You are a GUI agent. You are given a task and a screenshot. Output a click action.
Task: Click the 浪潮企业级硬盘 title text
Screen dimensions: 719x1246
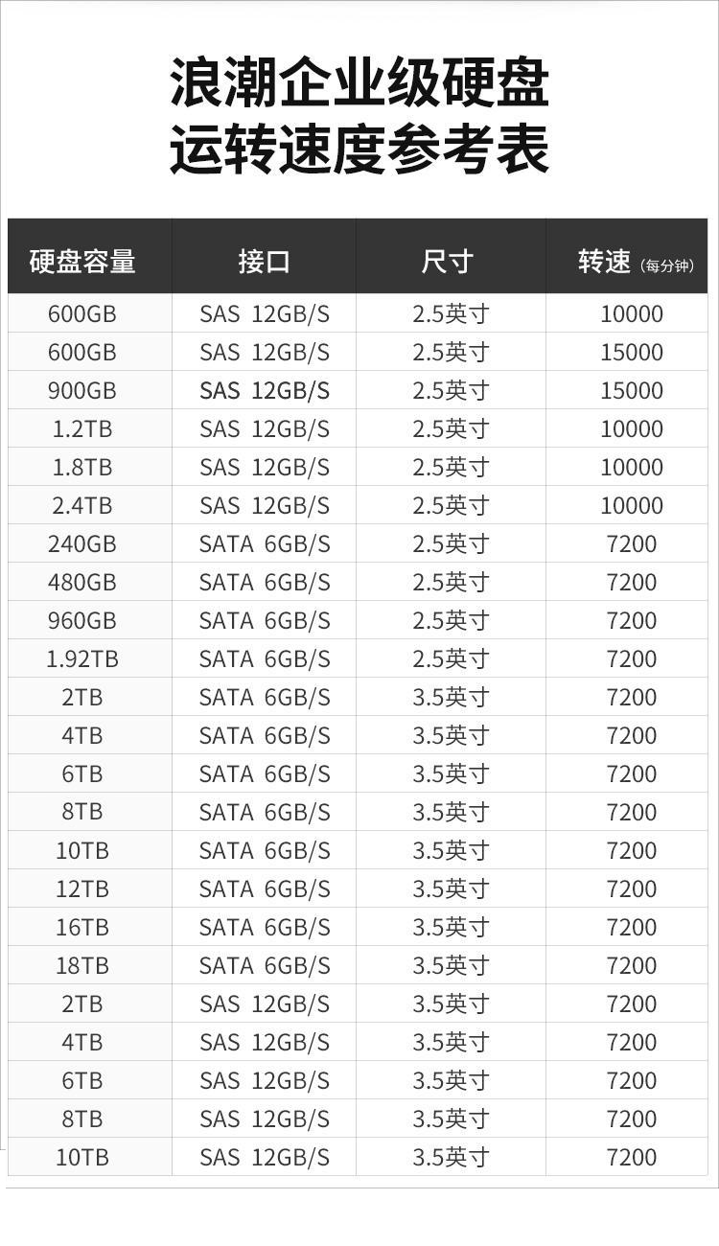tap(359, 84)
